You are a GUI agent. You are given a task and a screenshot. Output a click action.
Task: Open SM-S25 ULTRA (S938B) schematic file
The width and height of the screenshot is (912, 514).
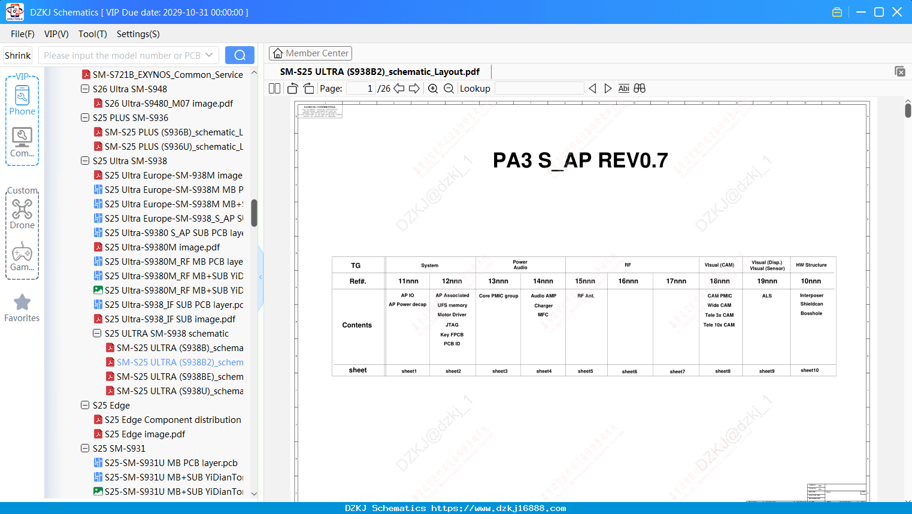click(x=174, y=348)
